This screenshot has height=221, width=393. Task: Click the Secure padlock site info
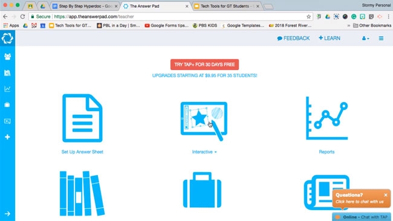pos(41,16)
